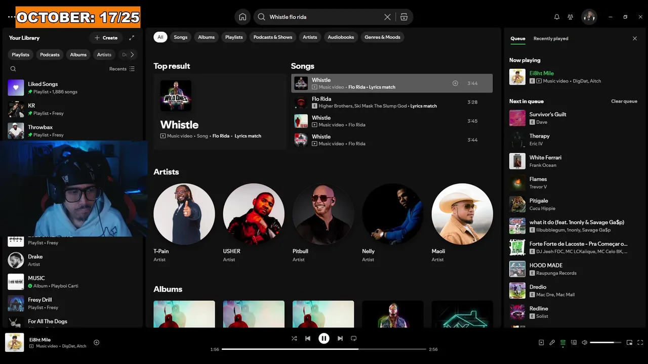
Task: Open the mini player icon
Action: coord(629,342)
